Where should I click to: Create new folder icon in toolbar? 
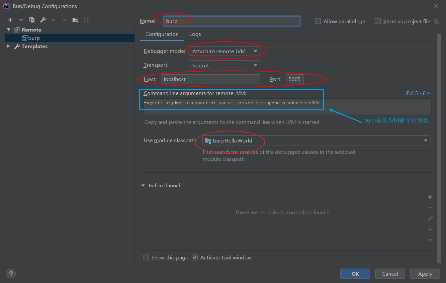[75, 20]
